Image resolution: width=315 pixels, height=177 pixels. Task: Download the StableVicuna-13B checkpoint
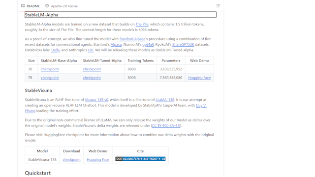tap(71, 160)
